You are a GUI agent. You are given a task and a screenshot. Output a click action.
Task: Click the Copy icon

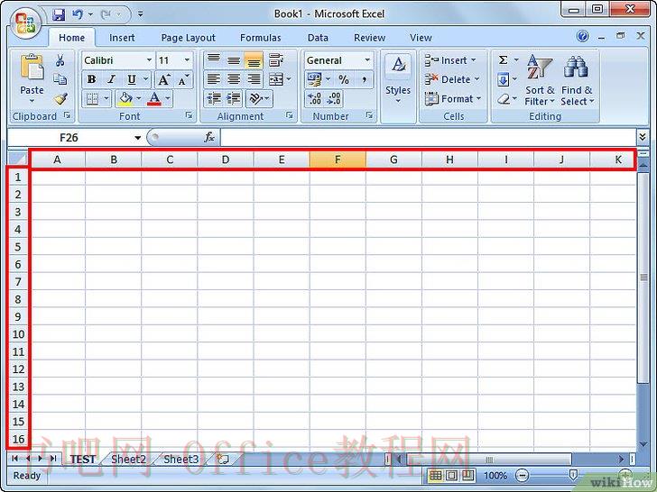tap(60, 79)
